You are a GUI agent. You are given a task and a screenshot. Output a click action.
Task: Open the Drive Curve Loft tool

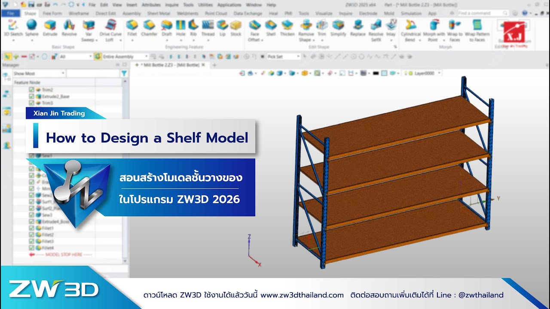pos(110,30)
